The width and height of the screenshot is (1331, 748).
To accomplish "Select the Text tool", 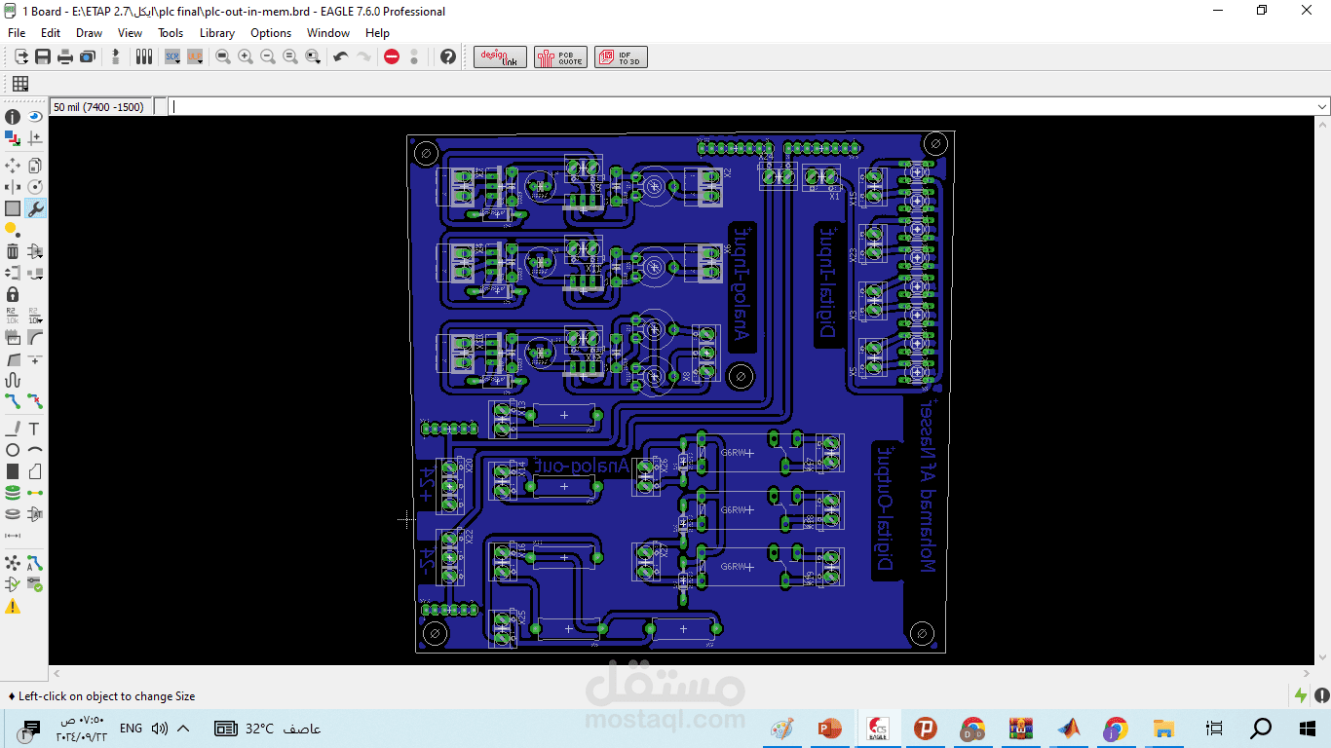I will [35, 429].
